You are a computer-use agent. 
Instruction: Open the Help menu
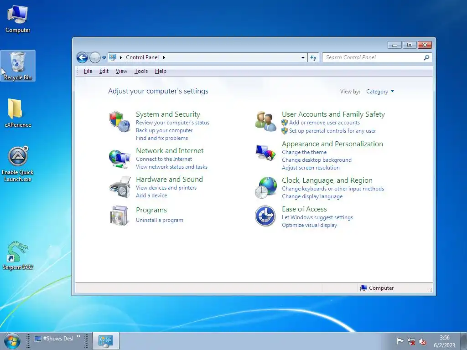click(161, 71)
